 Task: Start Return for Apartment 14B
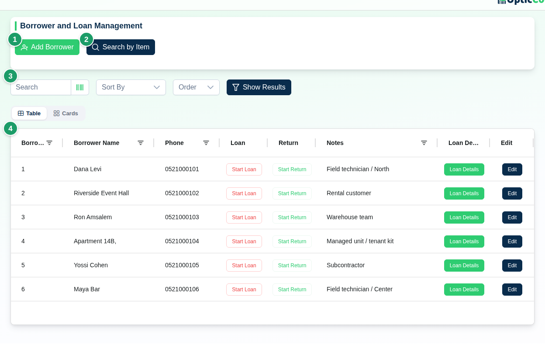click(x=292, y=241)
